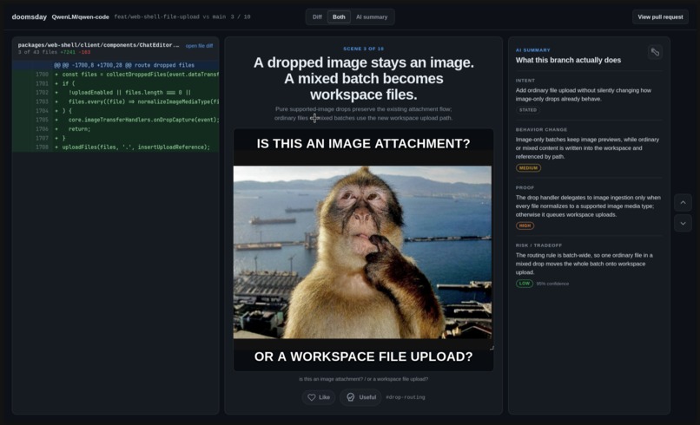Like this scene with the heart button
Image resolution: width=700 pixels, height=425 pixels.
(319, 397)
